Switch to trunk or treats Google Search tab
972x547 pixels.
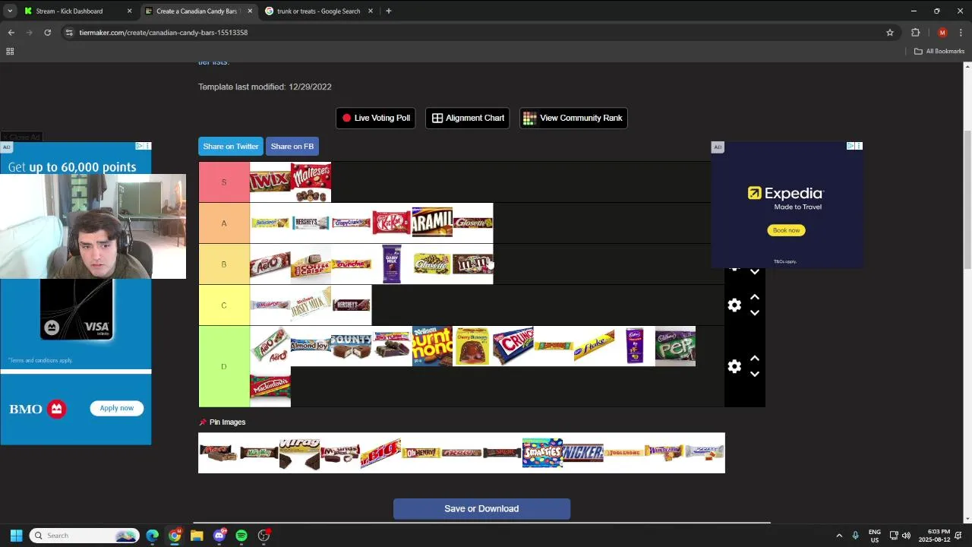pyautogui.click(x=318, y=11)
